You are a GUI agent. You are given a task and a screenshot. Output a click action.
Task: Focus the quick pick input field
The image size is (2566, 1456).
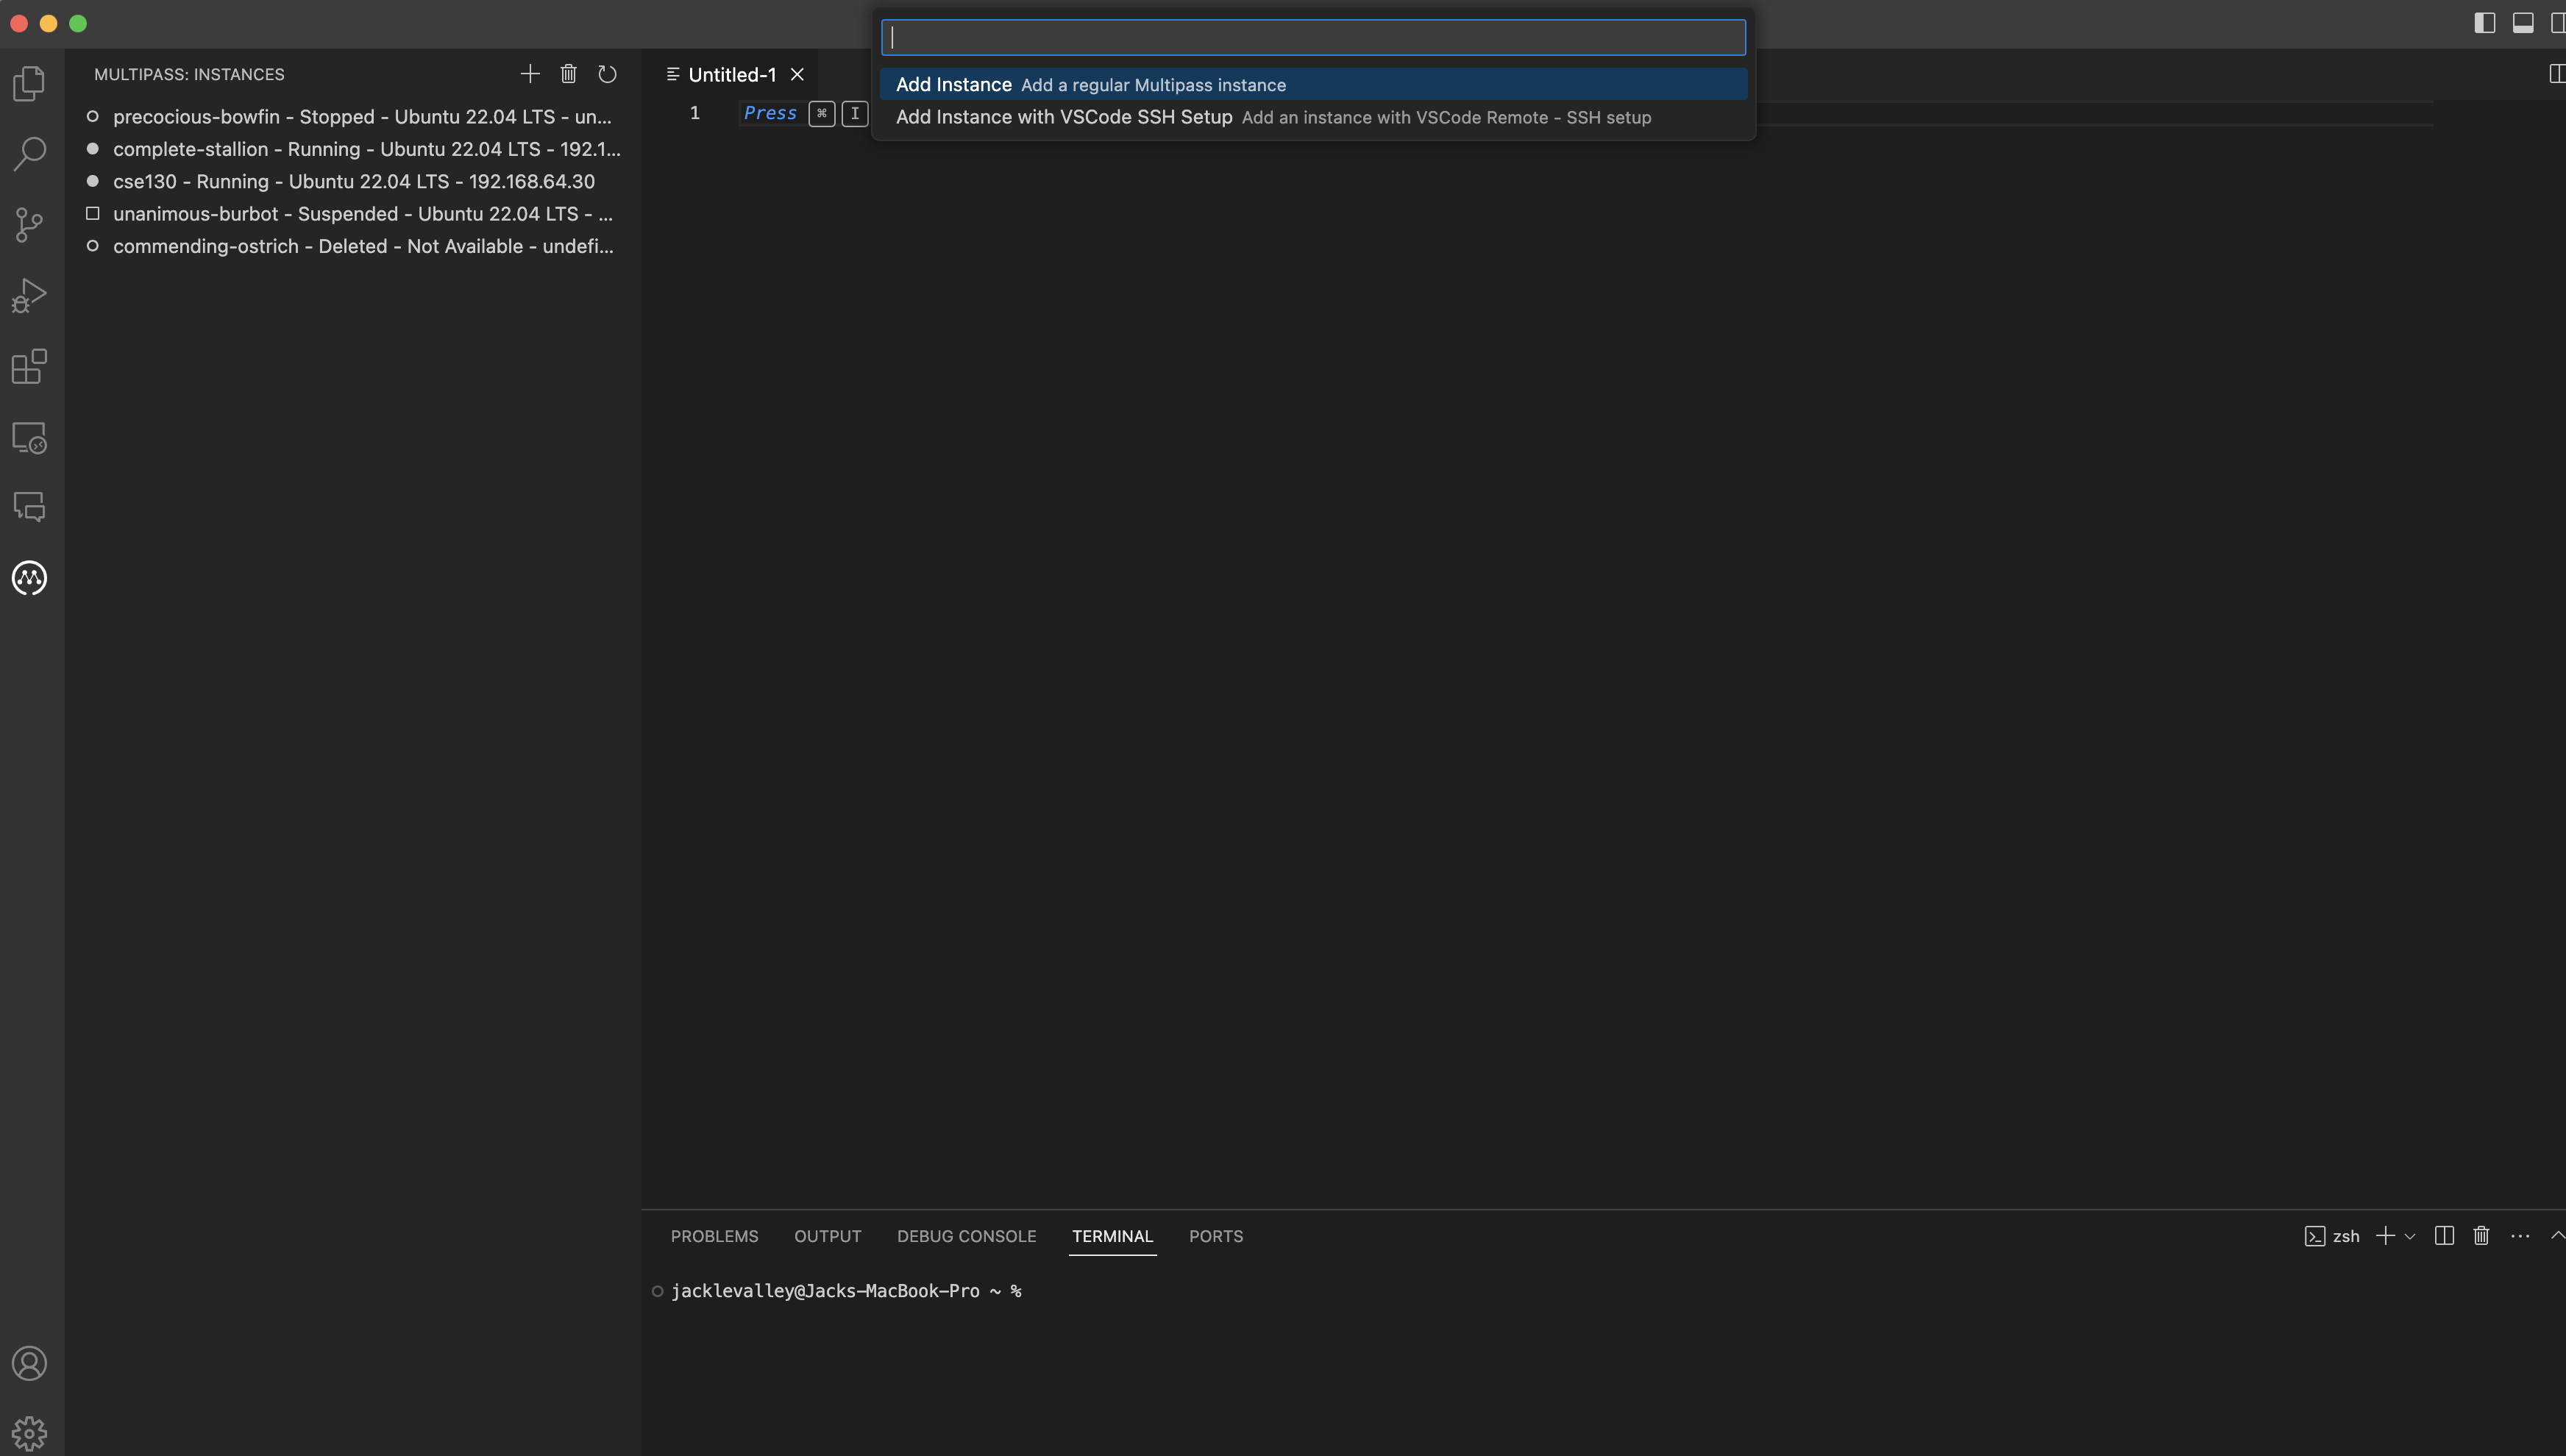pos(1312,38)
